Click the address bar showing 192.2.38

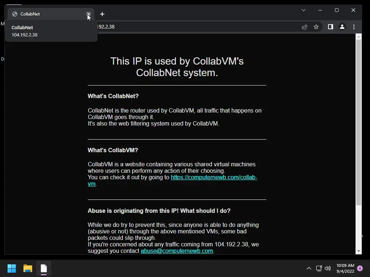(x=198, y=27)
